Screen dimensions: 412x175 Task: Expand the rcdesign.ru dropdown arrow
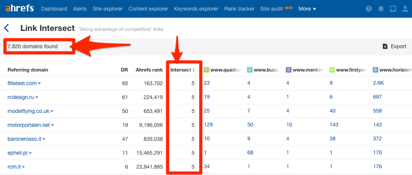coord(37,98)
